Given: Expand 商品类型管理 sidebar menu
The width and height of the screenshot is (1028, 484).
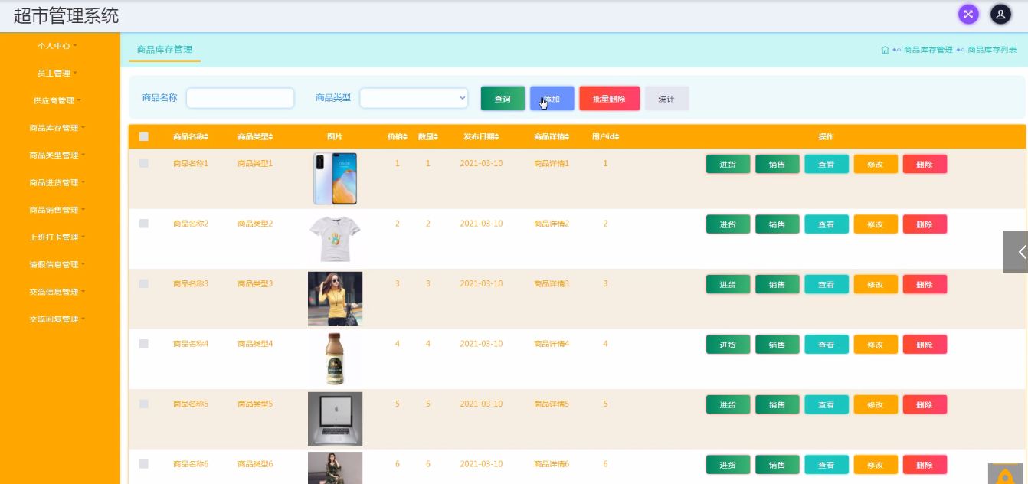Looking at the screenshot, I should 57,155.
